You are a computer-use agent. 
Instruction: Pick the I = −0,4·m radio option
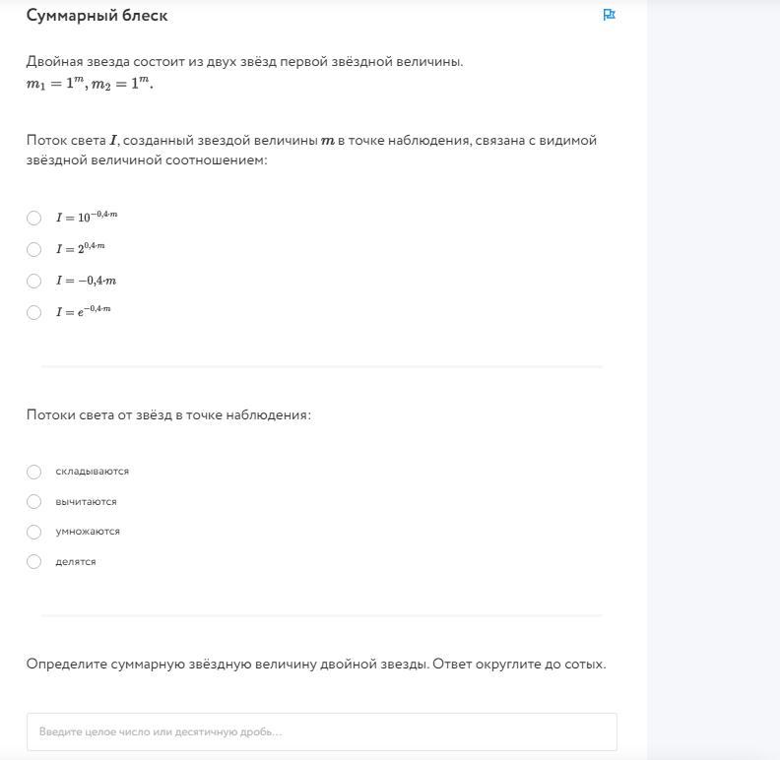tap(34, 281)
